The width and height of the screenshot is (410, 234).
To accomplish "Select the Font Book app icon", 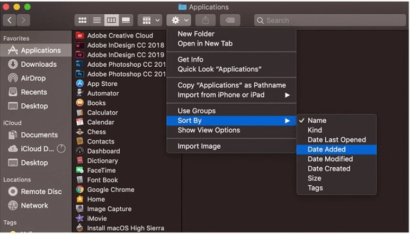I will coord(80,180).
